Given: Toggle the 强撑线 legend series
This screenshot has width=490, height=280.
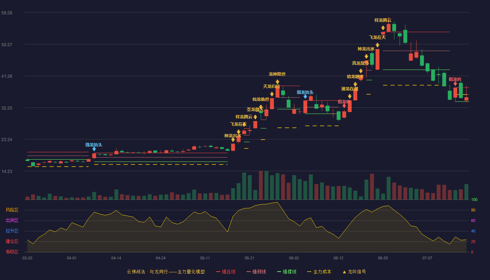Looking at the screenshot, I should click(287, 272).
